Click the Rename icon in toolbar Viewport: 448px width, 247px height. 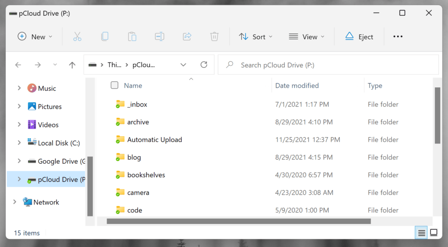[x=159, y=37]
